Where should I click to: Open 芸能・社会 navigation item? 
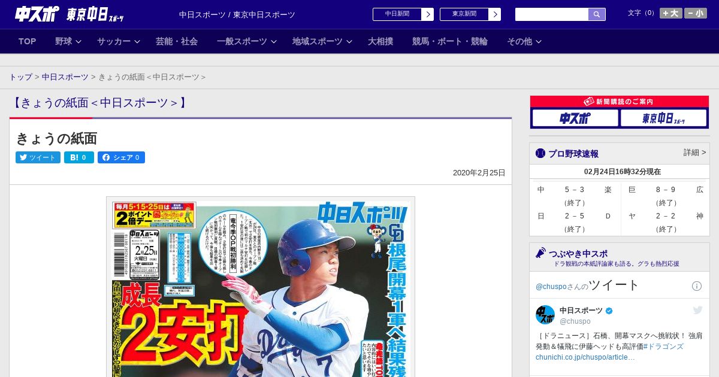(x=177, y=41)
